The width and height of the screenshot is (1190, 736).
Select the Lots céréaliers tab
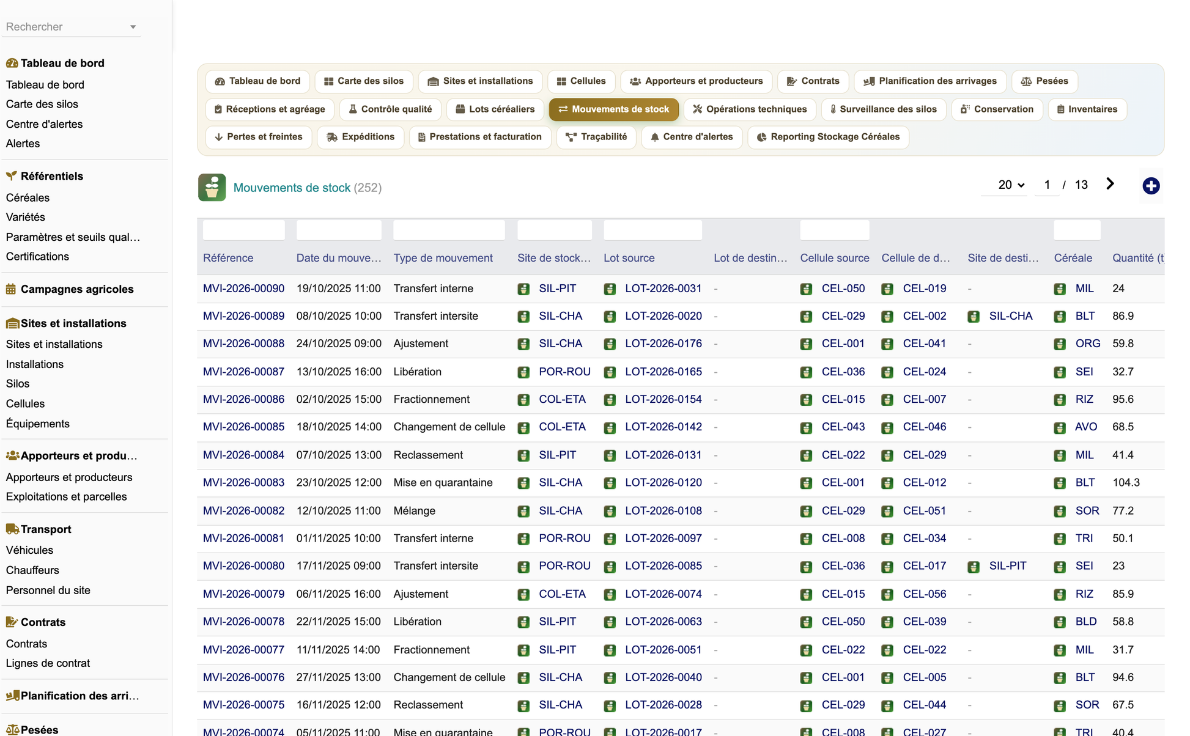coord(495,109)
